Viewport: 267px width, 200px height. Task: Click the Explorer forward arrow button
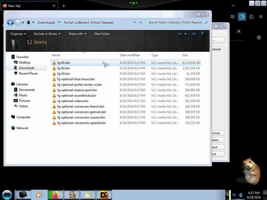18,22
